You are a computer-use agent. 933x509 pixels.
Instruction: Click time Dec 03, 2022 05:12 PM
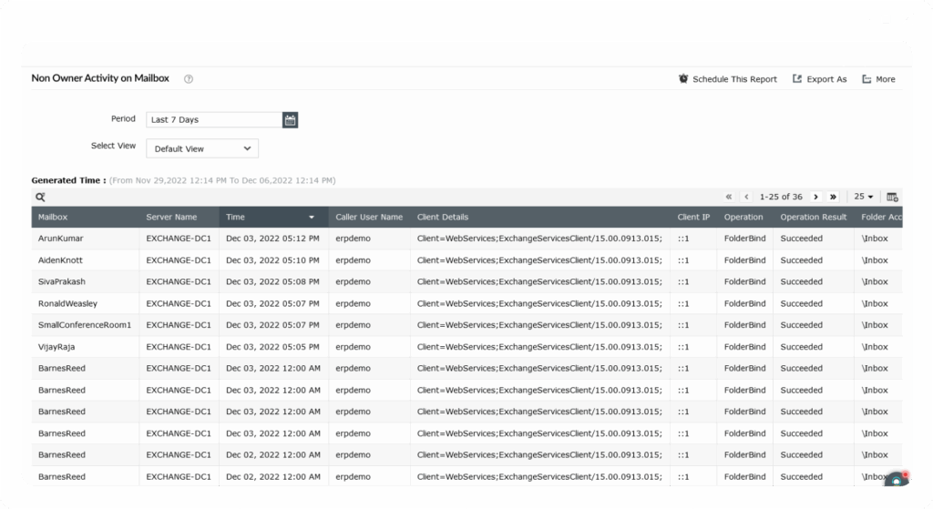[272, 239]
